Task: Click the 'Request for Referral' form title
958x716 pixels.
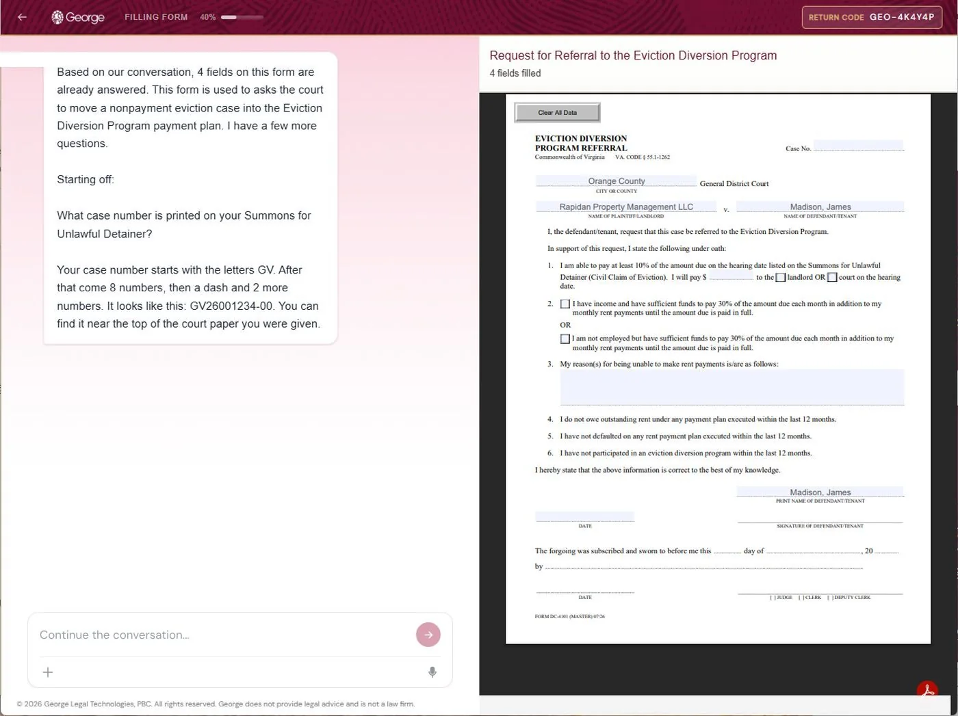Action: [x=633, y=55]
